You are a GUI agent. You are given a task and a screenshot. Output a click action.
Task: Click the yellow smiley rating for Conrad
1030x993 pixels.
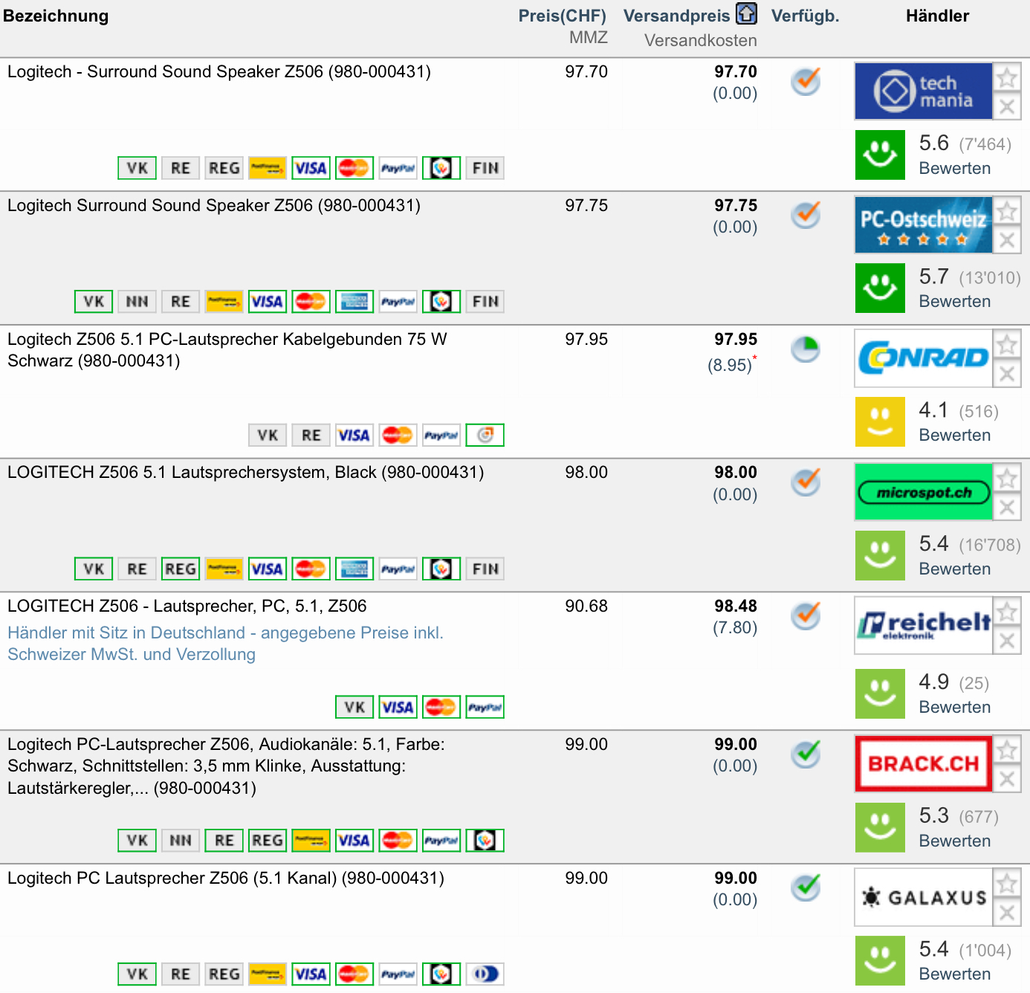(880, 421)
